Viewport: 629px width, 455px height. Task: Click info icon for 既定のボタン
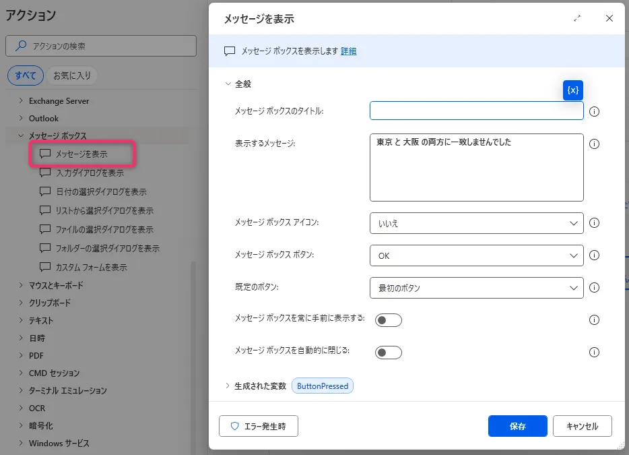(x=594, y=288)
